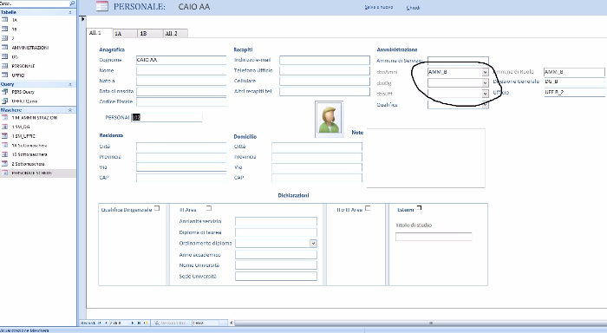Open the PERS Query icon
The image size is (607, 333).
pos(4,92)
